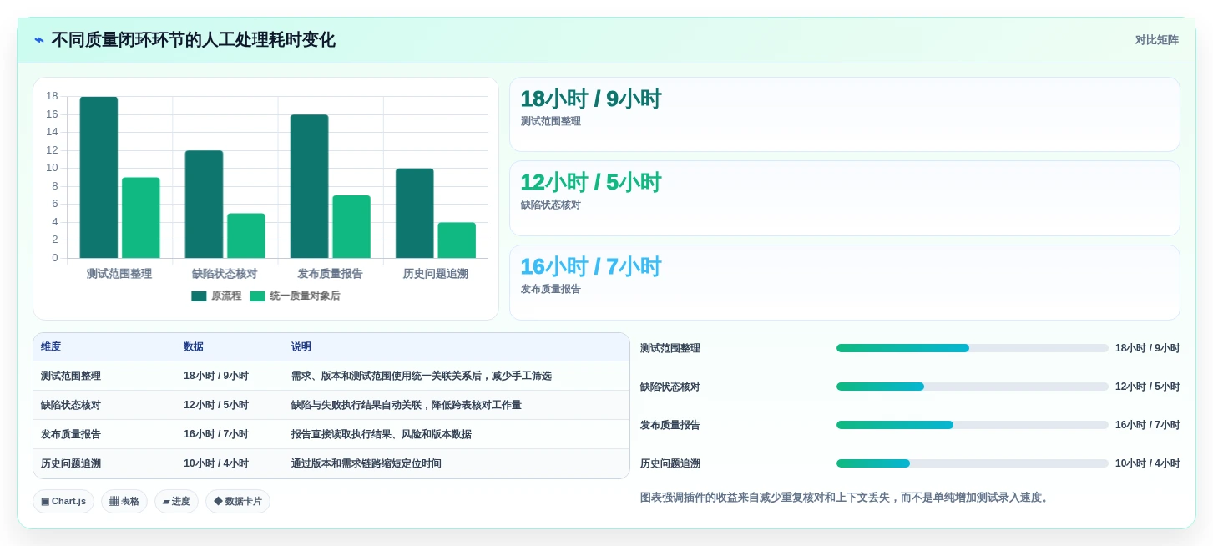This screenshot has height=546, width=1213.
Task: Click the Chart.js tag chip
Action: [63, 501]
